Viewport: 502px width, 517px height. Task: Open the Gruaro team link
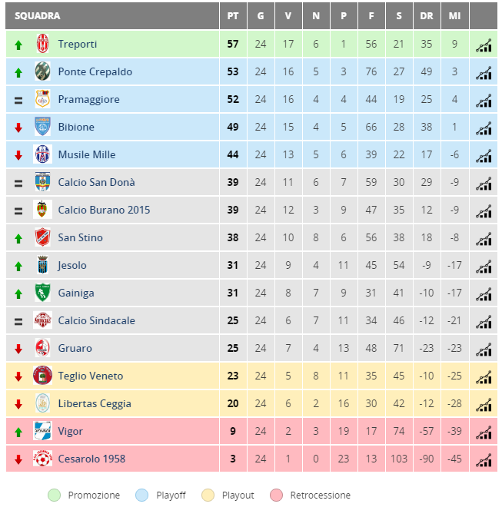pos(75,348)
